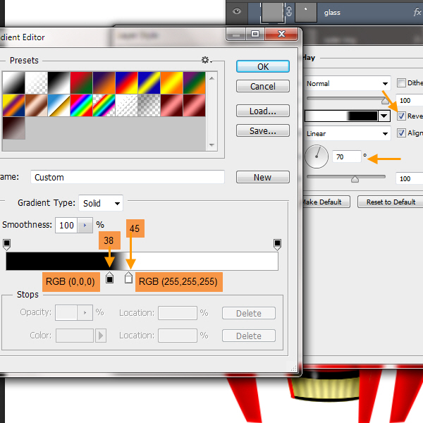Toggle the Align with layer checkbox
Image resolution: width=423 pixels, height=423 pixels.
coord(402,133)
